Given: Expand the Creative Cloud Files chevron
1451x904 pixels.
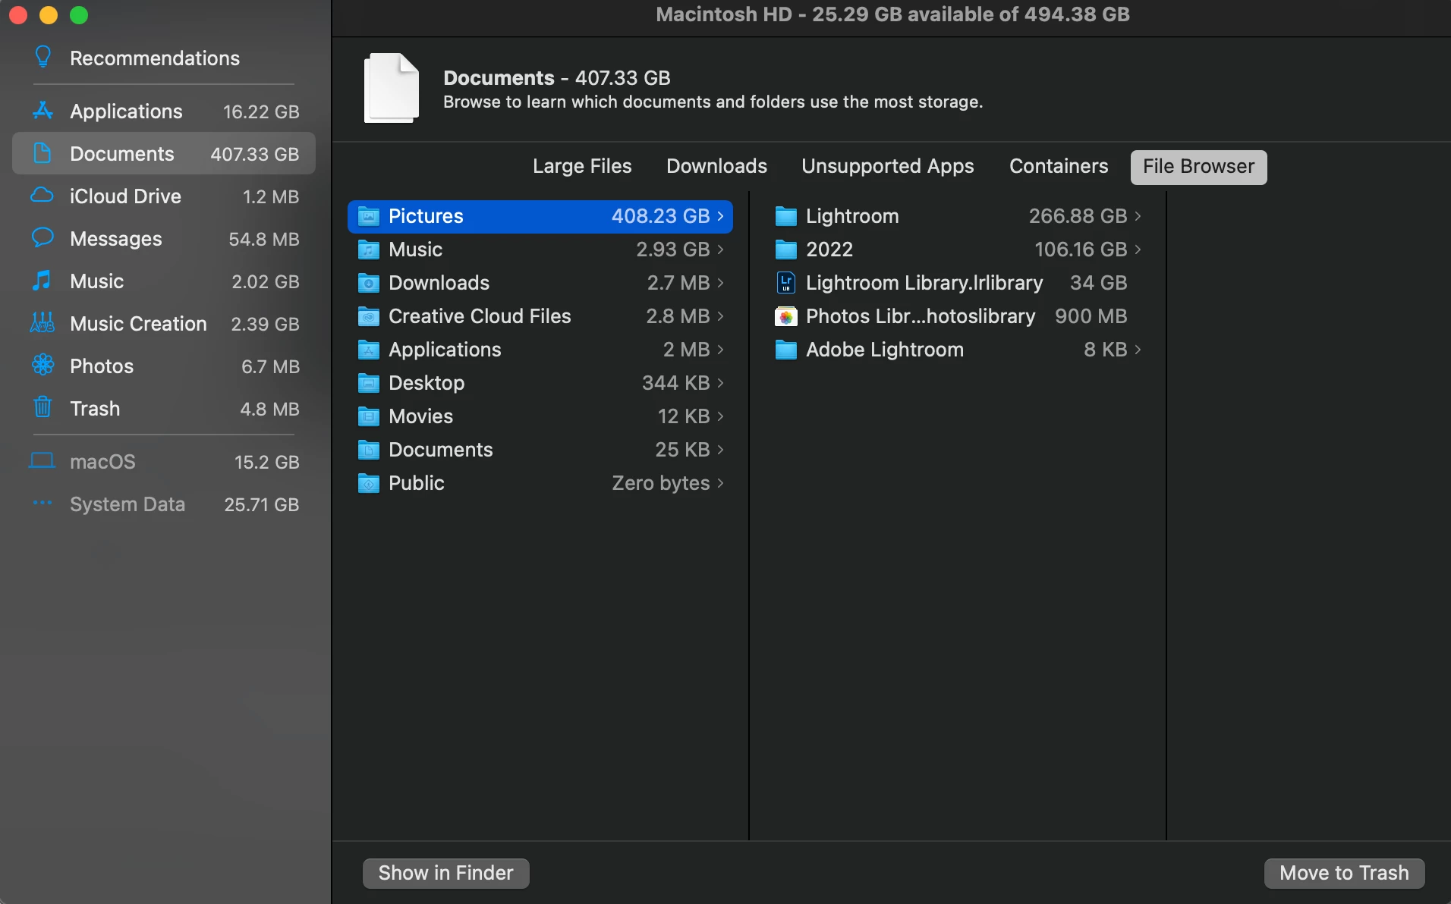Looking at the screenshot, I should [720, 316].
